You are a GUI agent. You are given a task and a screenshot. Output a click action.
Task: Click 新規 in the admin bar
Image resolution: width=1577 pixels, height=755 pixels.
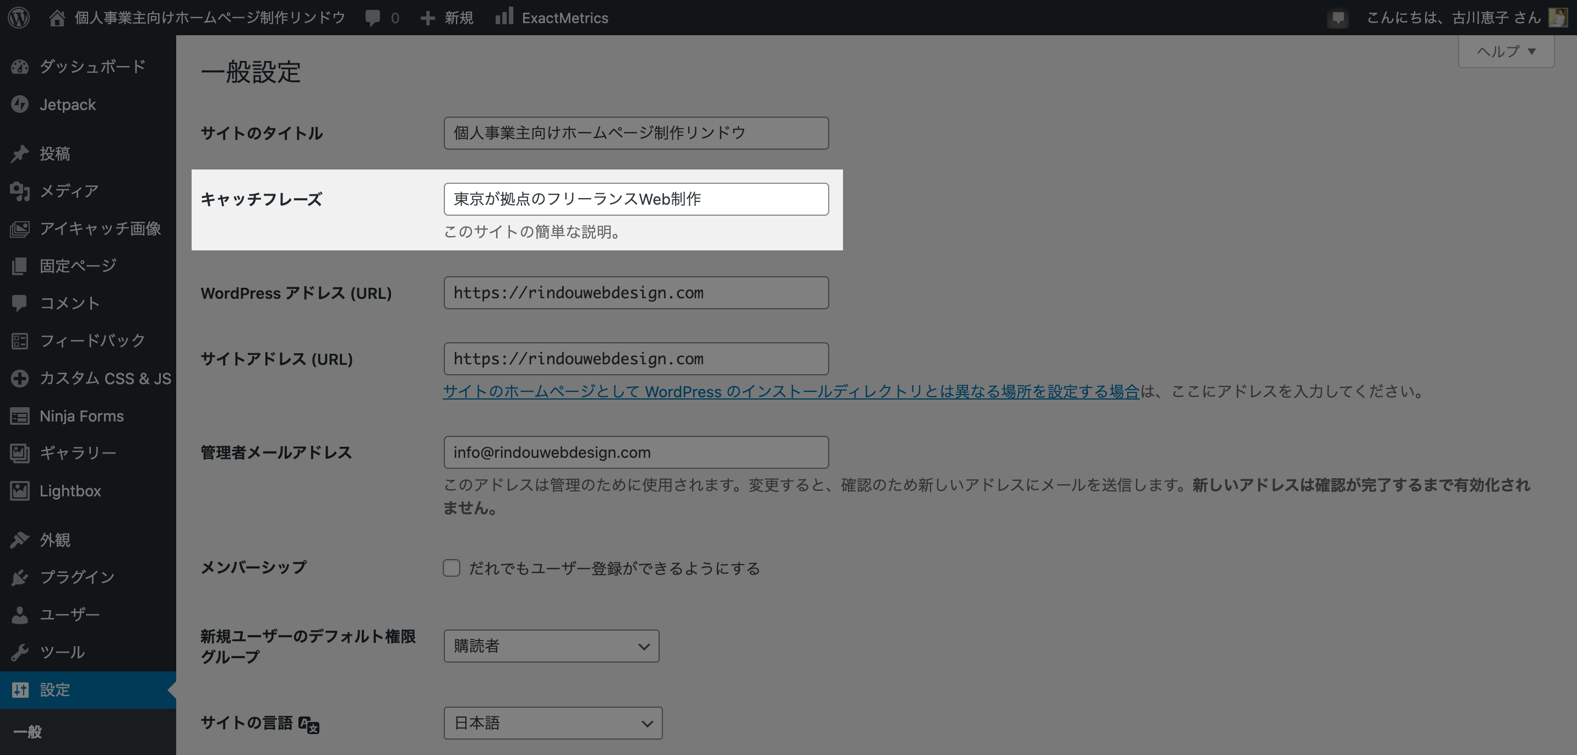coord(459,18)
